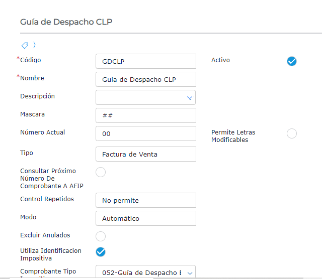Focus the Nombre text field
322x279 pixels.
[145, 79]
